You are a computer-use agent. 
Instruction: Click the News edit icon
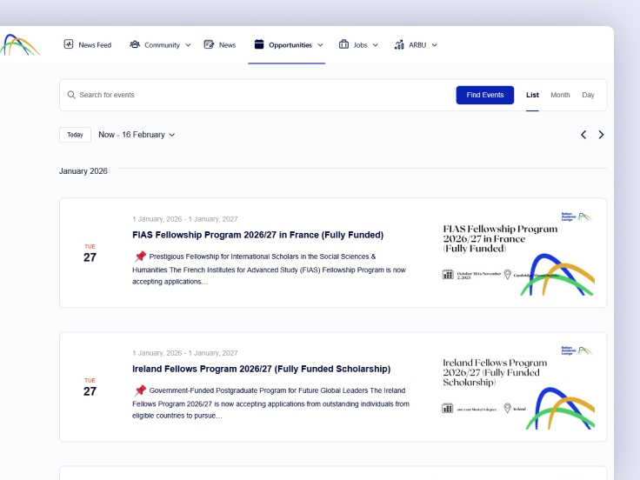click(209, 44)
